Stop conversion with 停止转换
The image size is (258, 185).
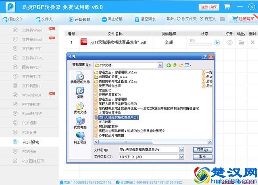(x=112, y=19)
